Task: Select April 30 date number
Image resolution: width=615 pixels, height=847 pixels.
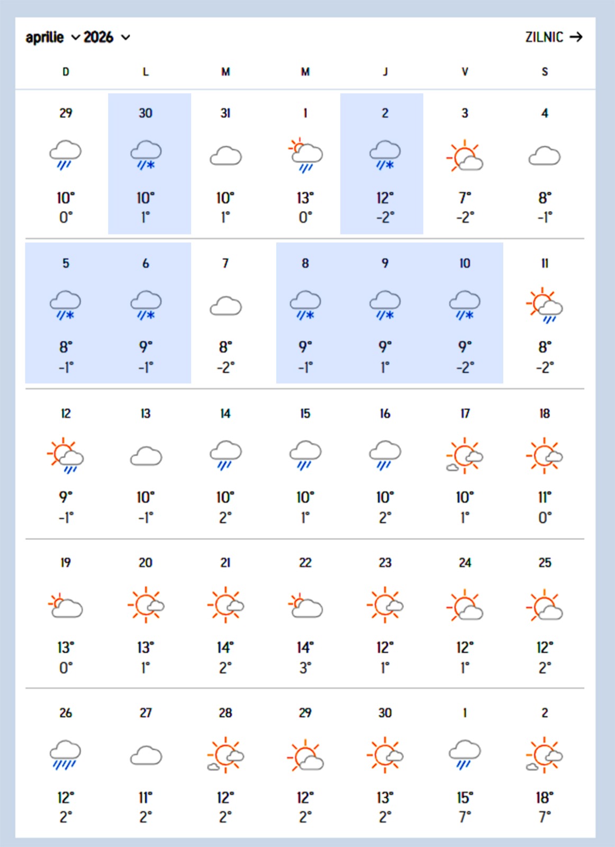Action: (x=385, y=713)
